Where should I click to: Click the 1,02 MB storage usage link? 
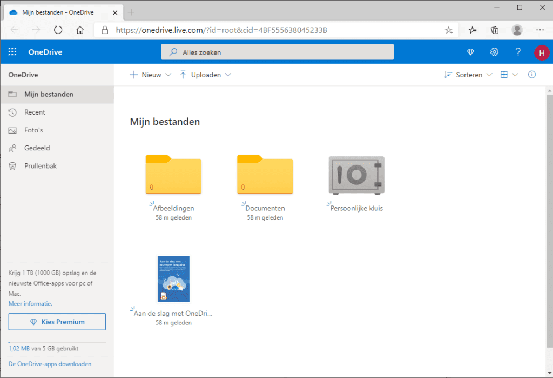(19, 349)
